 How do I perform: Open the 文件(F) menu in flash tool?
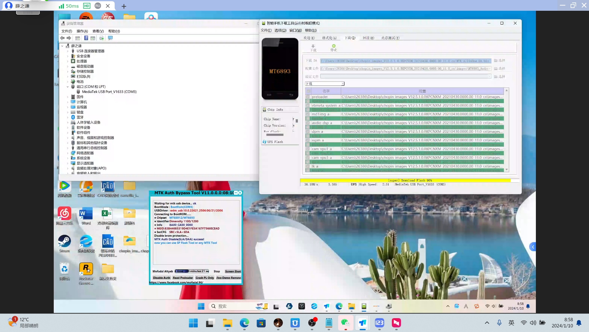(x=266, y=30)
